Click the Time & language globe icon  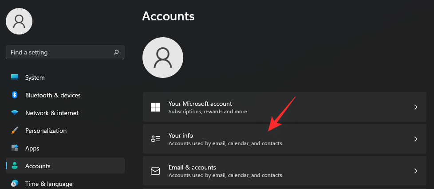tap(15, 183)
